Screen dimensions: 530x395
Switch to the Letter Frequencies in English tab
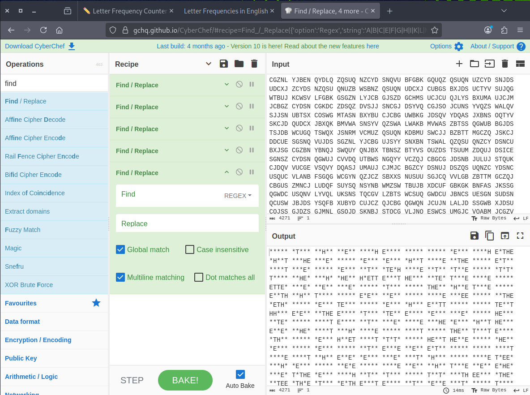226,11
